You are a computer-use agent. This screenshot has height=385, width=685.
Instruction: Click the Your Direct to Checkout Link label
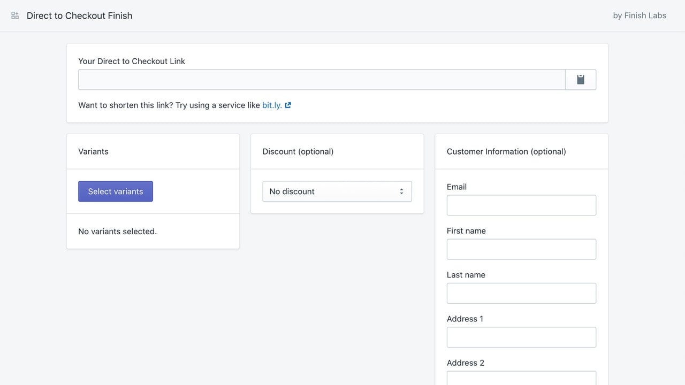tap(132, 61)
